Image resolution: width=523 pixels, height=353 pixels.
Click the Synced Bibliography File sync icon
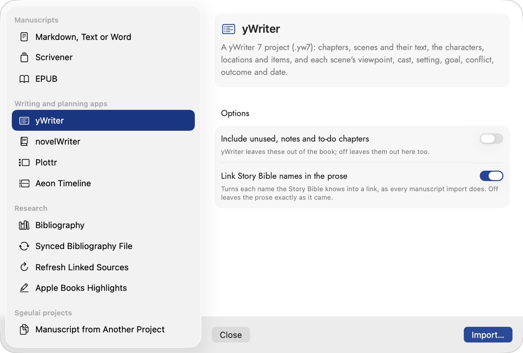(x=24, y=246)
